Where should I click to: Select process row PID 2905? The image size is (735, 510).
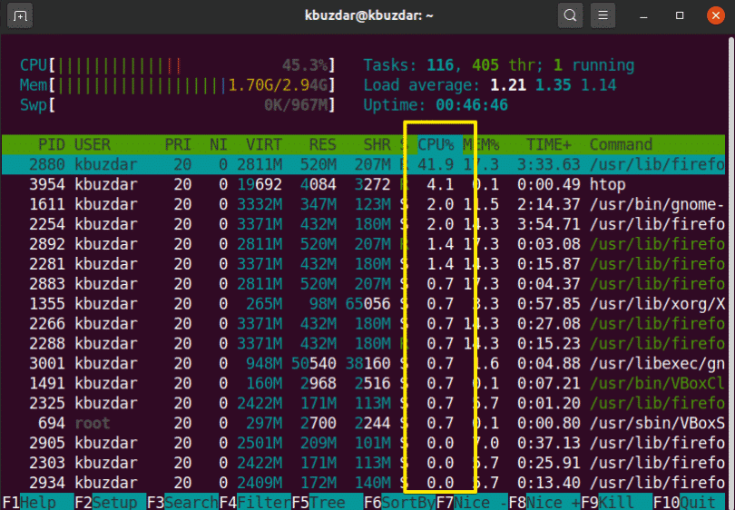pyautogui.click(x=363, y=444)
